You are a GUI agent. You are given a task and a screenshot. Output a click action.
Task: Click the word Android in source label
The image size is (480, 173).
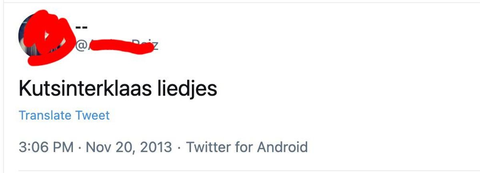282,147
